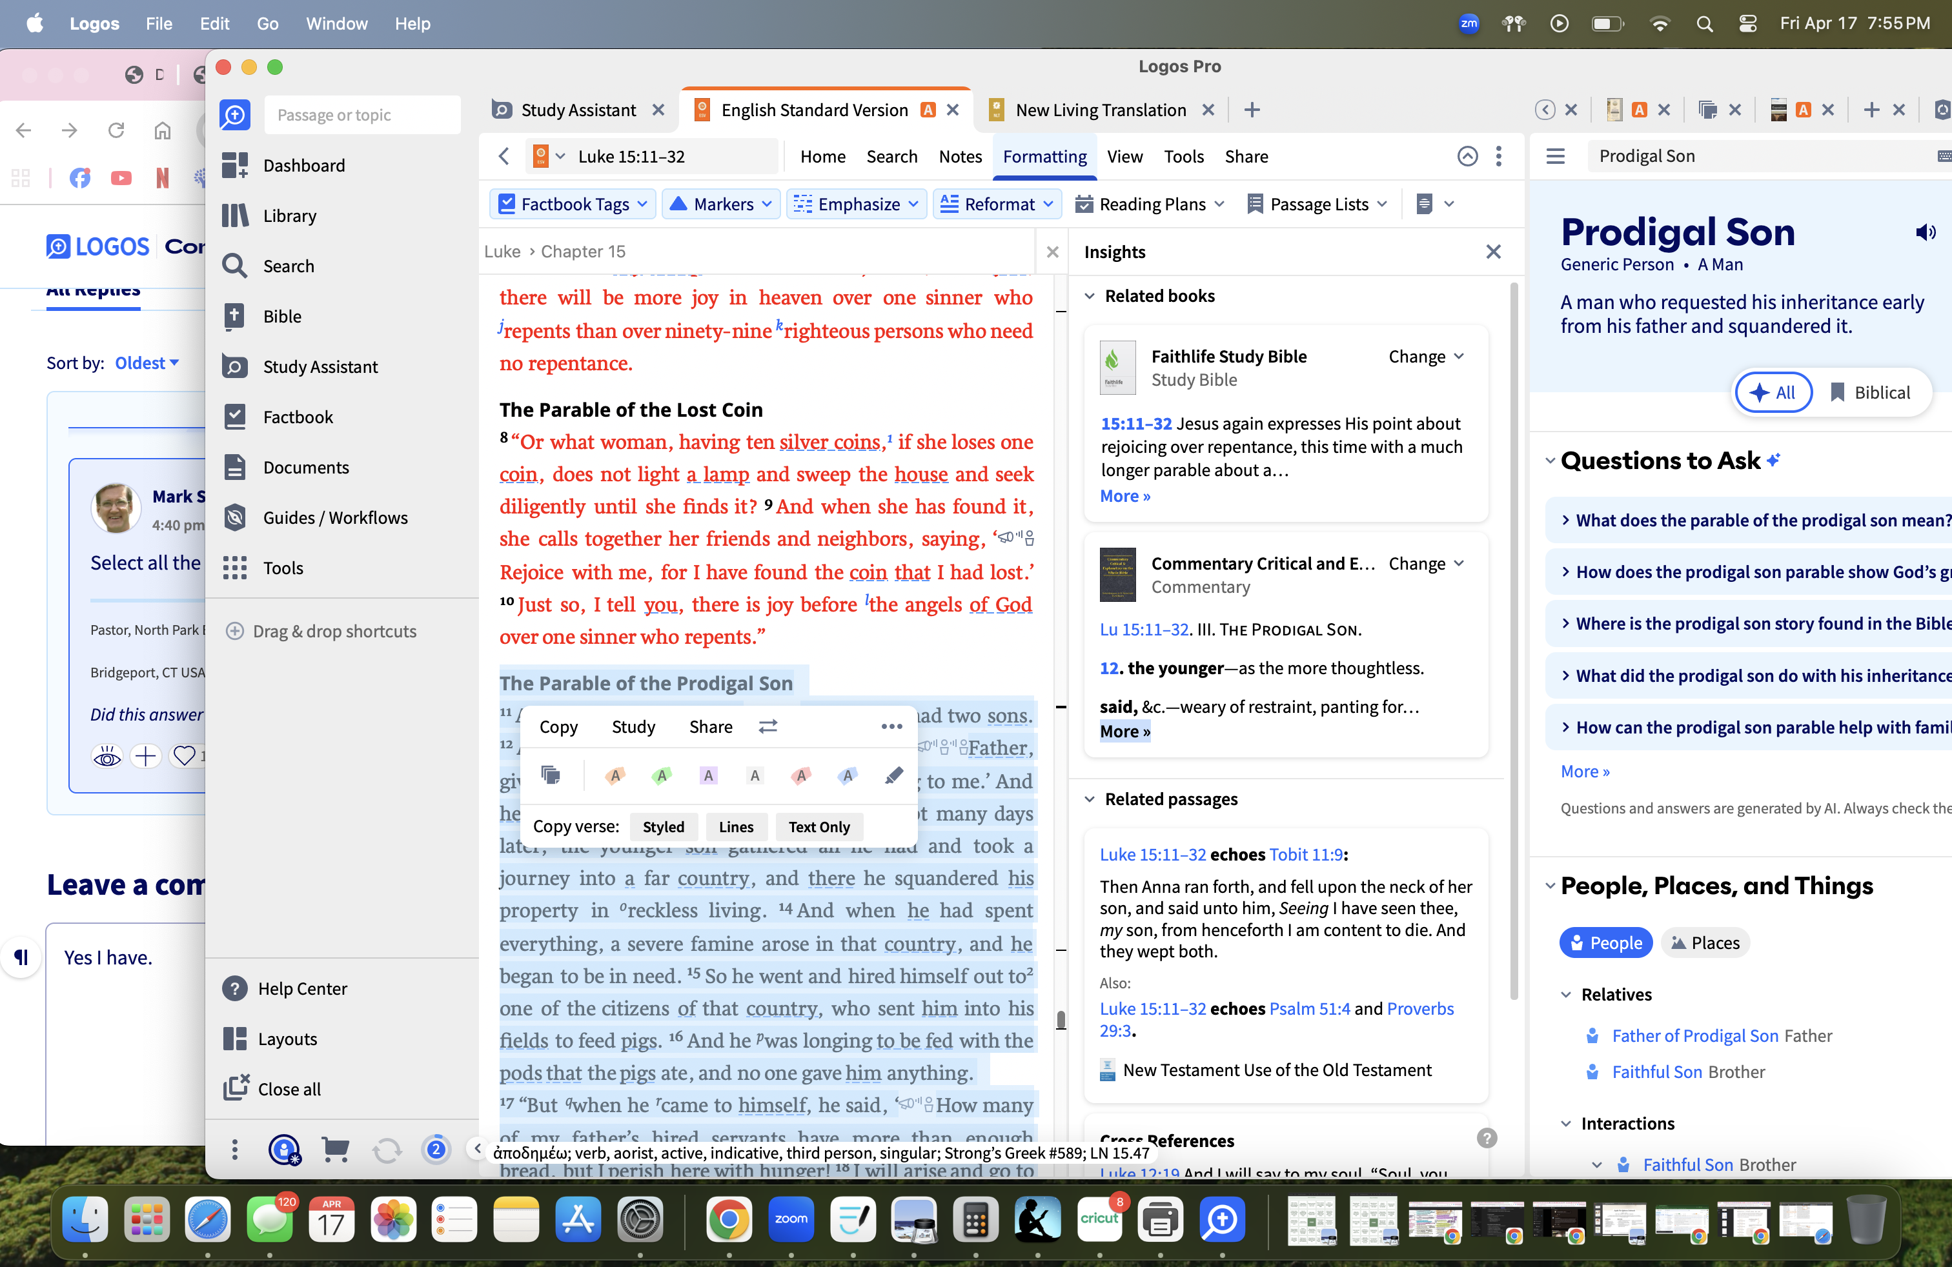The width and height of the screenshot is (1952, 1267).
Task: Collapse the sidebar with the chevron button
Action: pos(477,1149)
